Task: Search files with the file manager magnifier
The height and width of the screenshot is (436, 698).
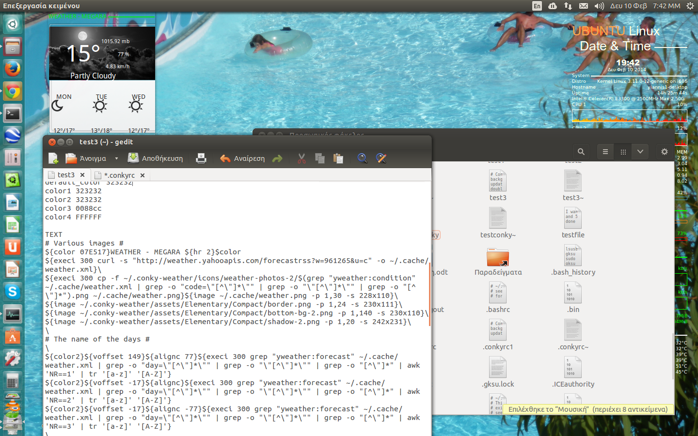Action: [x=581, y=152]
